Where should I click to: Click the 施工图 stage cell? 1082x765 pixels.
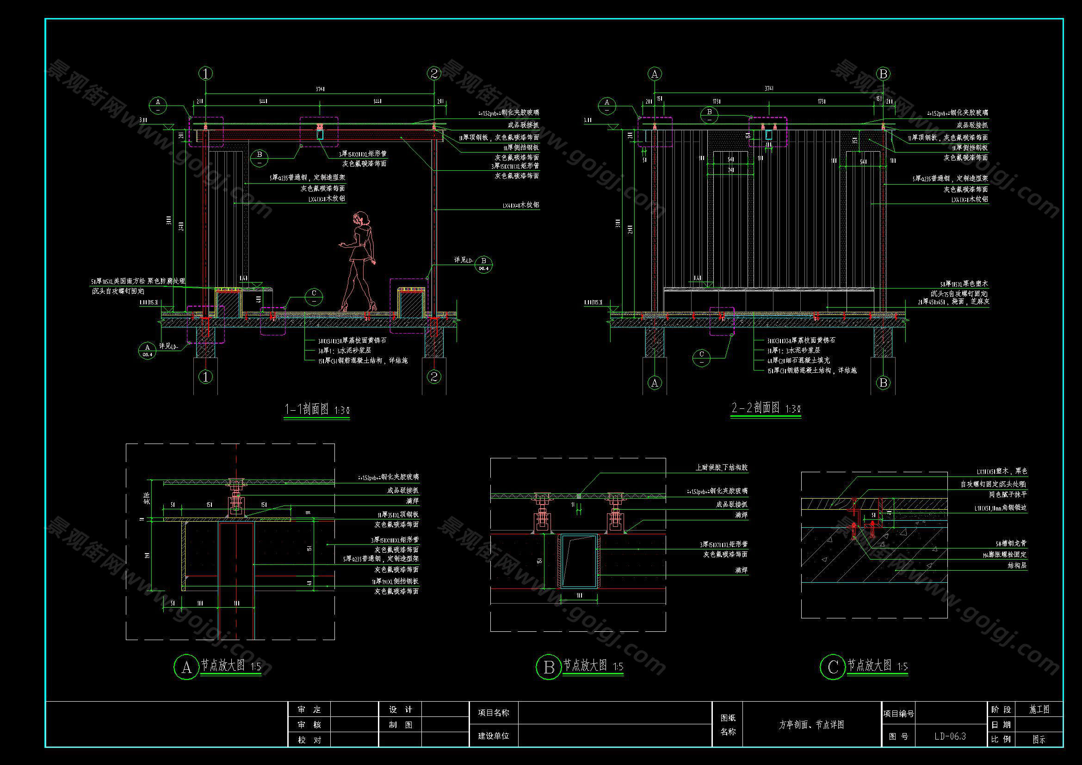[x=1039, y=709]
